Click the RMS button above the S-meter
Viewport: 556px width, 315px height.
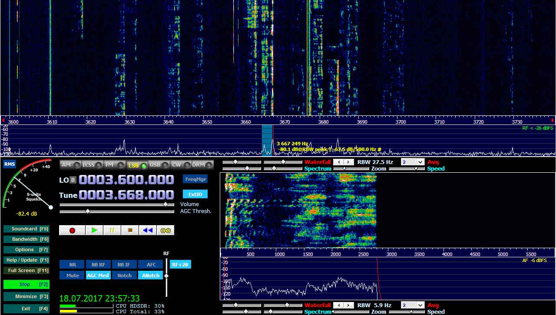[9, 164]
